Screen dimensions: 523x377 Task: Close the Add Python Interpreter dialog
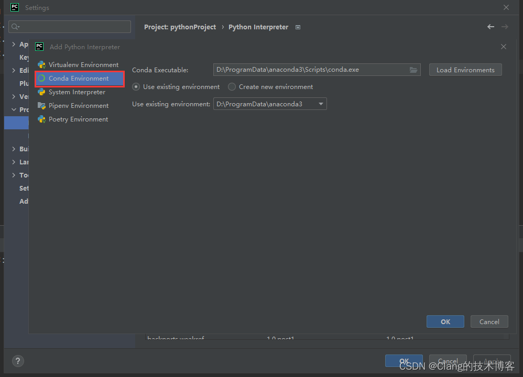coord(504,47)
